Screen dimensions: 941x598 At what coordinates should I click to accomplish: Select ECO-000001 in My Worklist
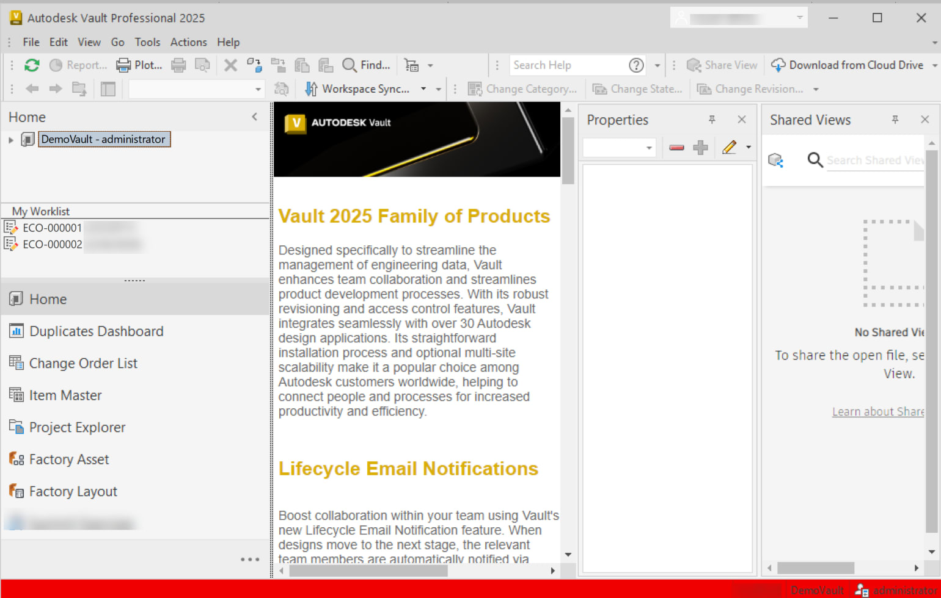[x=52, y=228]
